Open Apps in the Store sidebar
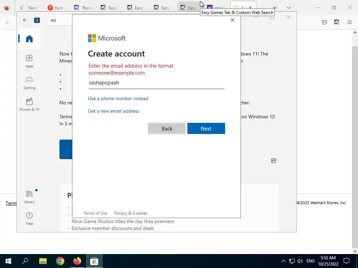Image resolution: width=358 pixels, height=268 pixels. 29,61
